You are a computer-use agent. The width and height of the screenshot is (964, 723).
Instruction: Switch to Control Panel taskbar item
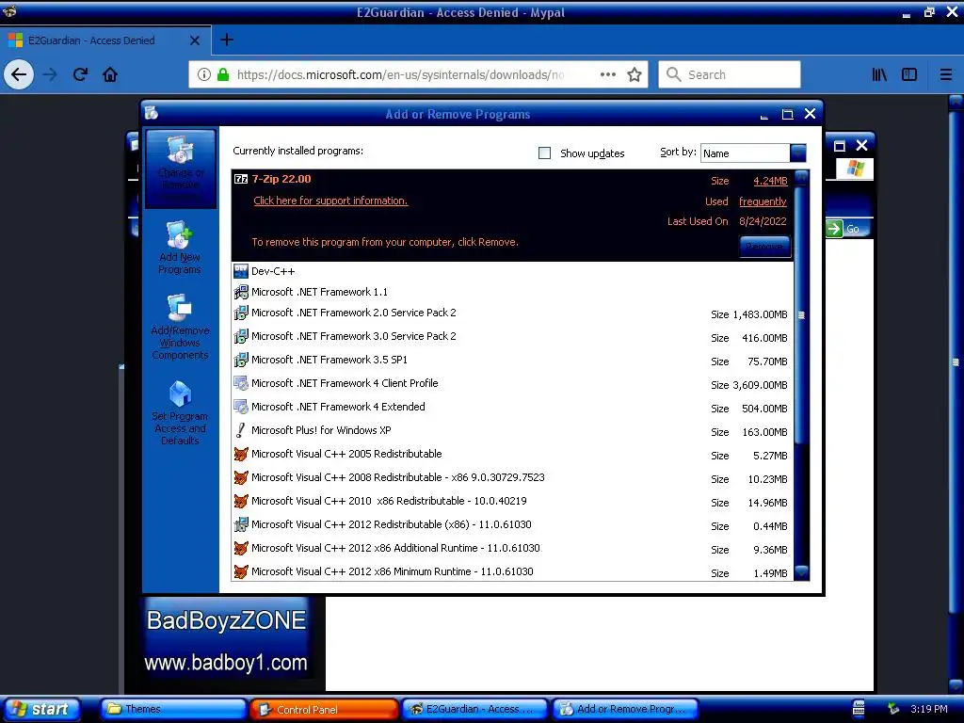point(324,710)
